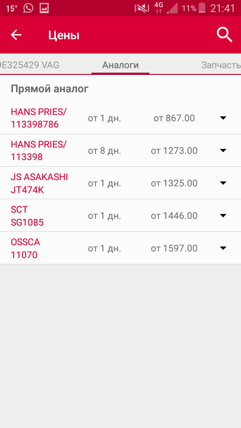Viewport: 241px width, 428px height.
Task: Open OSSCA 11070 part link
Action: (25, 248)
